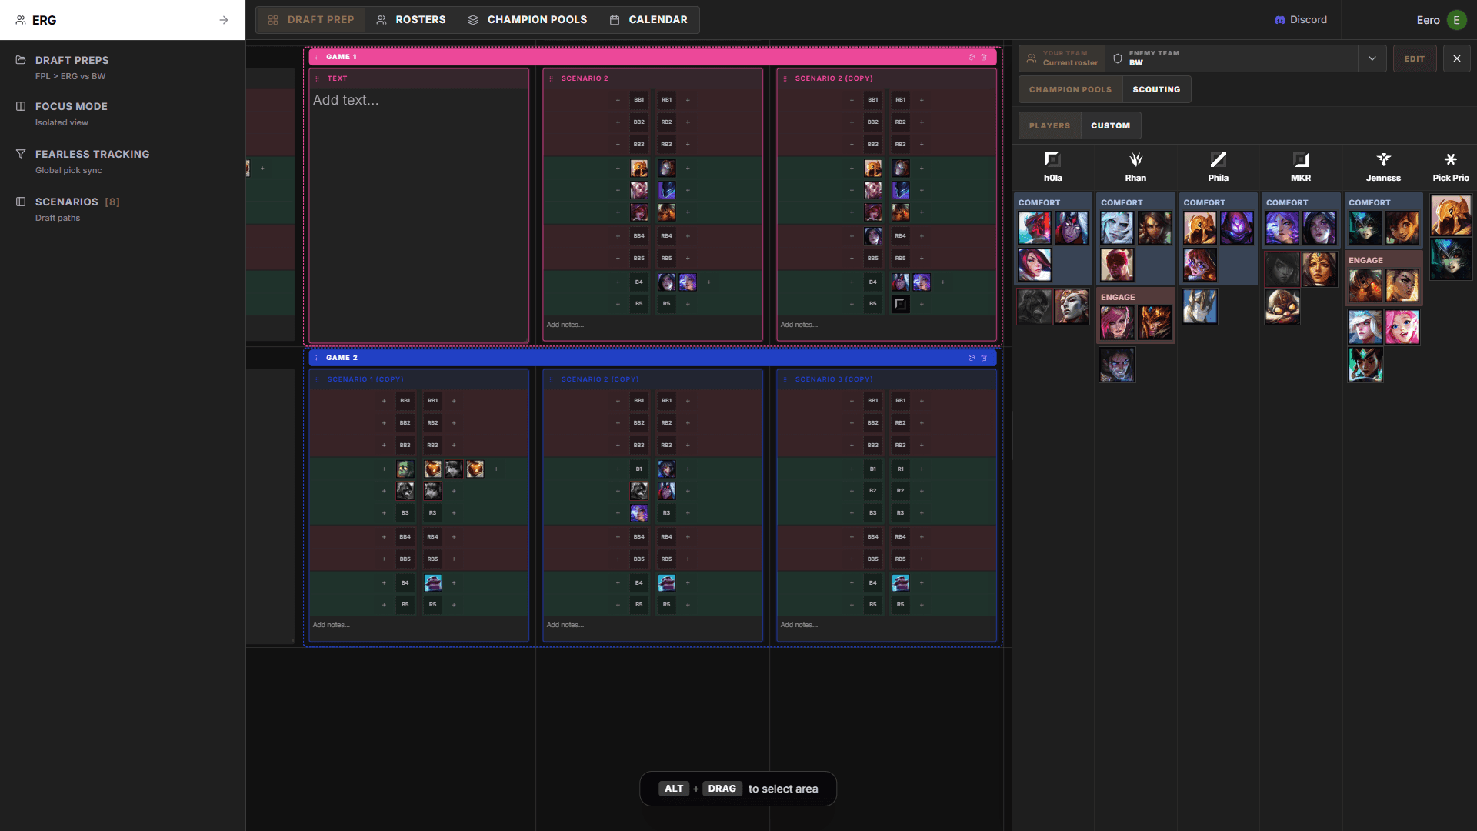Open Your Team current roster selector
1477x831 pixels.
click(1062, 58)
